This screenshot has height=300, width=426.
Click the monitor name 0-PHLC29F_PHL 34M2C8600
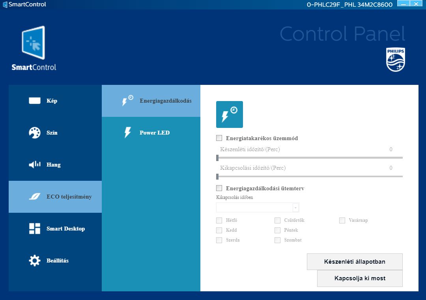349,5
